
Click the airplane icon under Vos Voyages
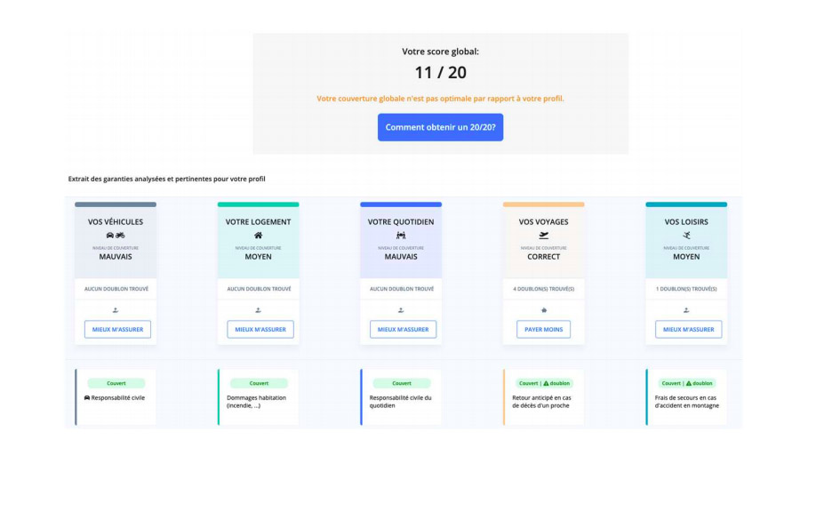pos(544,236)
